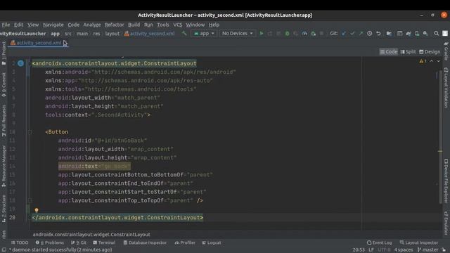The width and height of the screenshot is (450, 253).
Task: Click the Git commit checkmark icon
Action: [352, 34]
